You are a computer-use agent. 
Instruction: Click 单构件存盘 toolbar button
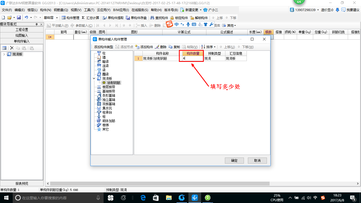tap(136, 18)
